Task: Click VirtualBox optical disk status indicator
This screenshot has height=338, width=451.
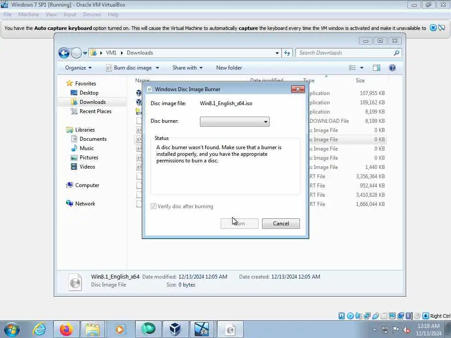Action: pos(350,316)
